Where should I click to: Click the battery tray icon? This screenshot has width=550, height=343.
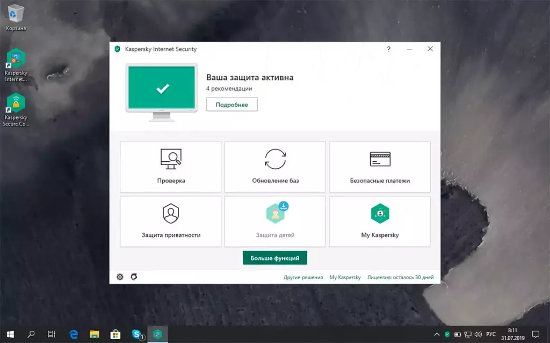pos(458,334)
